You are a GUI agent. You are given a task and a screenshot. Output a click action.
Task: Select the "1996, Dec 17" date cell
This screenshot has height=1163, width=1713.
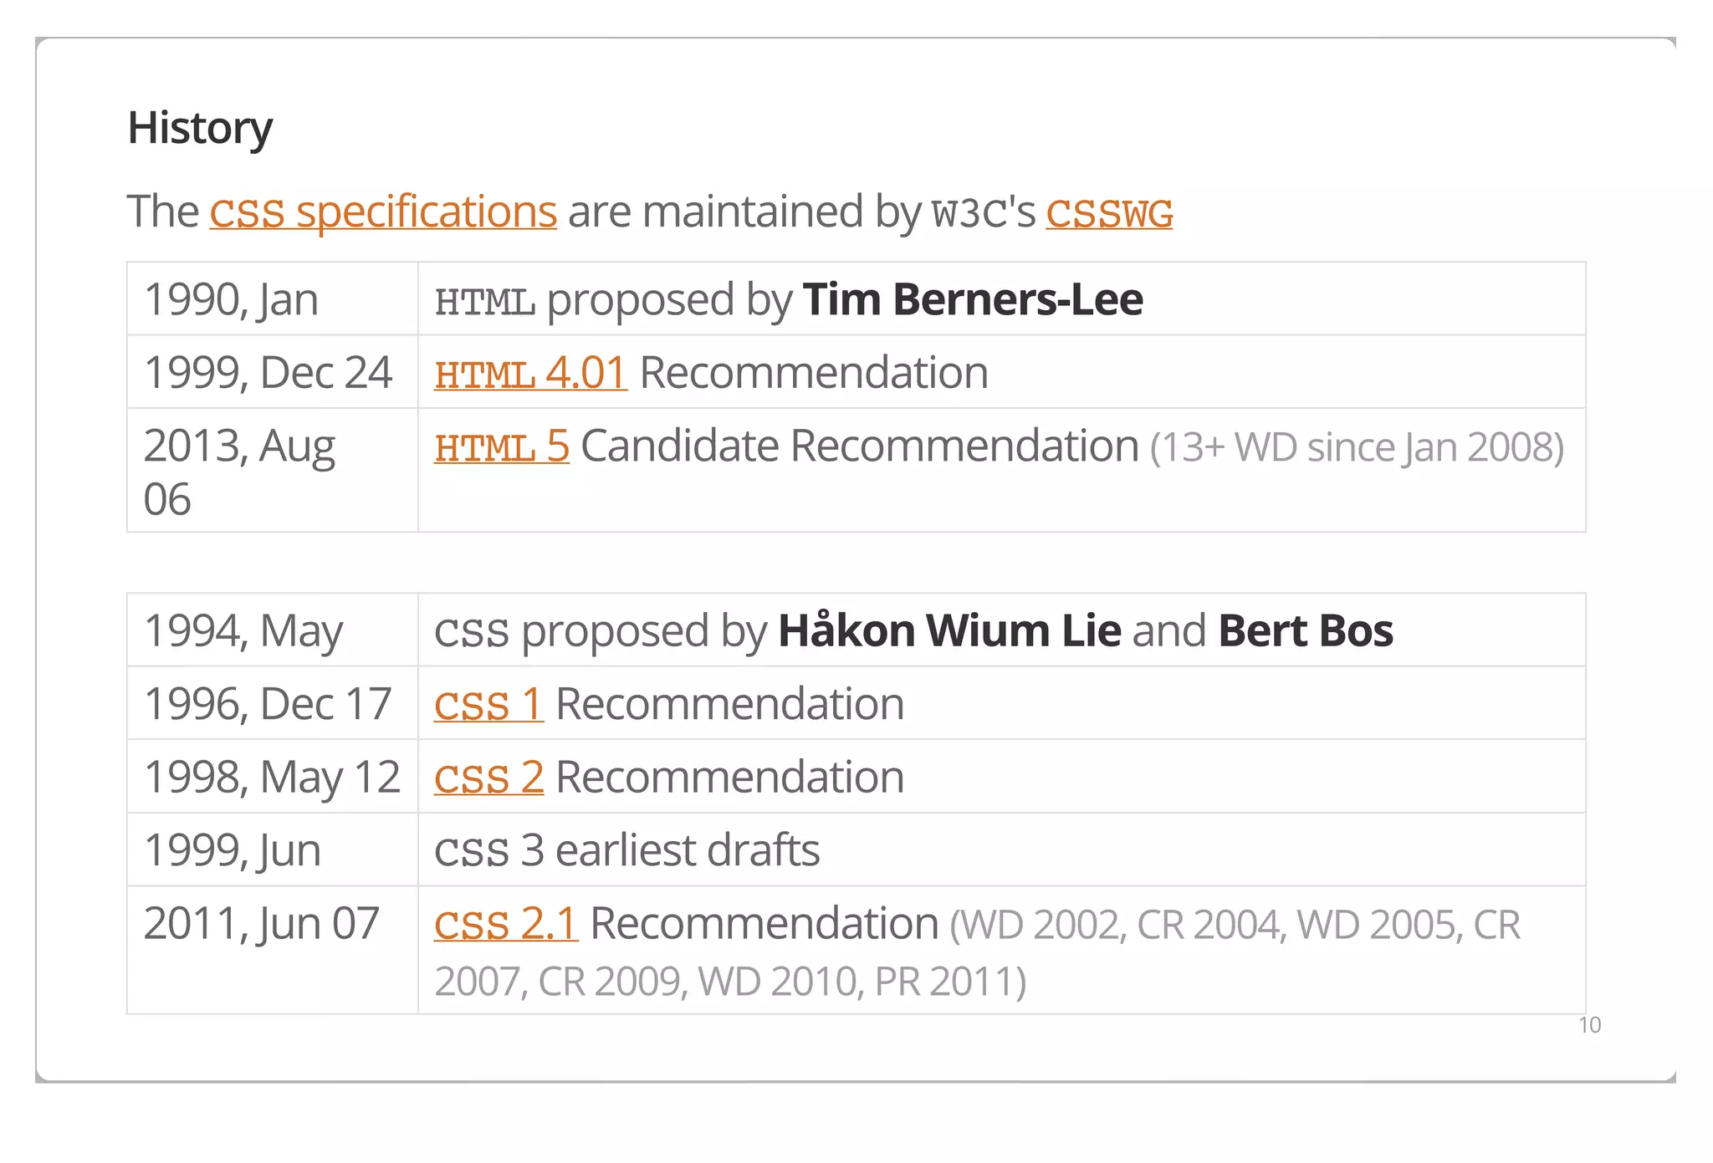coord(268,704)
